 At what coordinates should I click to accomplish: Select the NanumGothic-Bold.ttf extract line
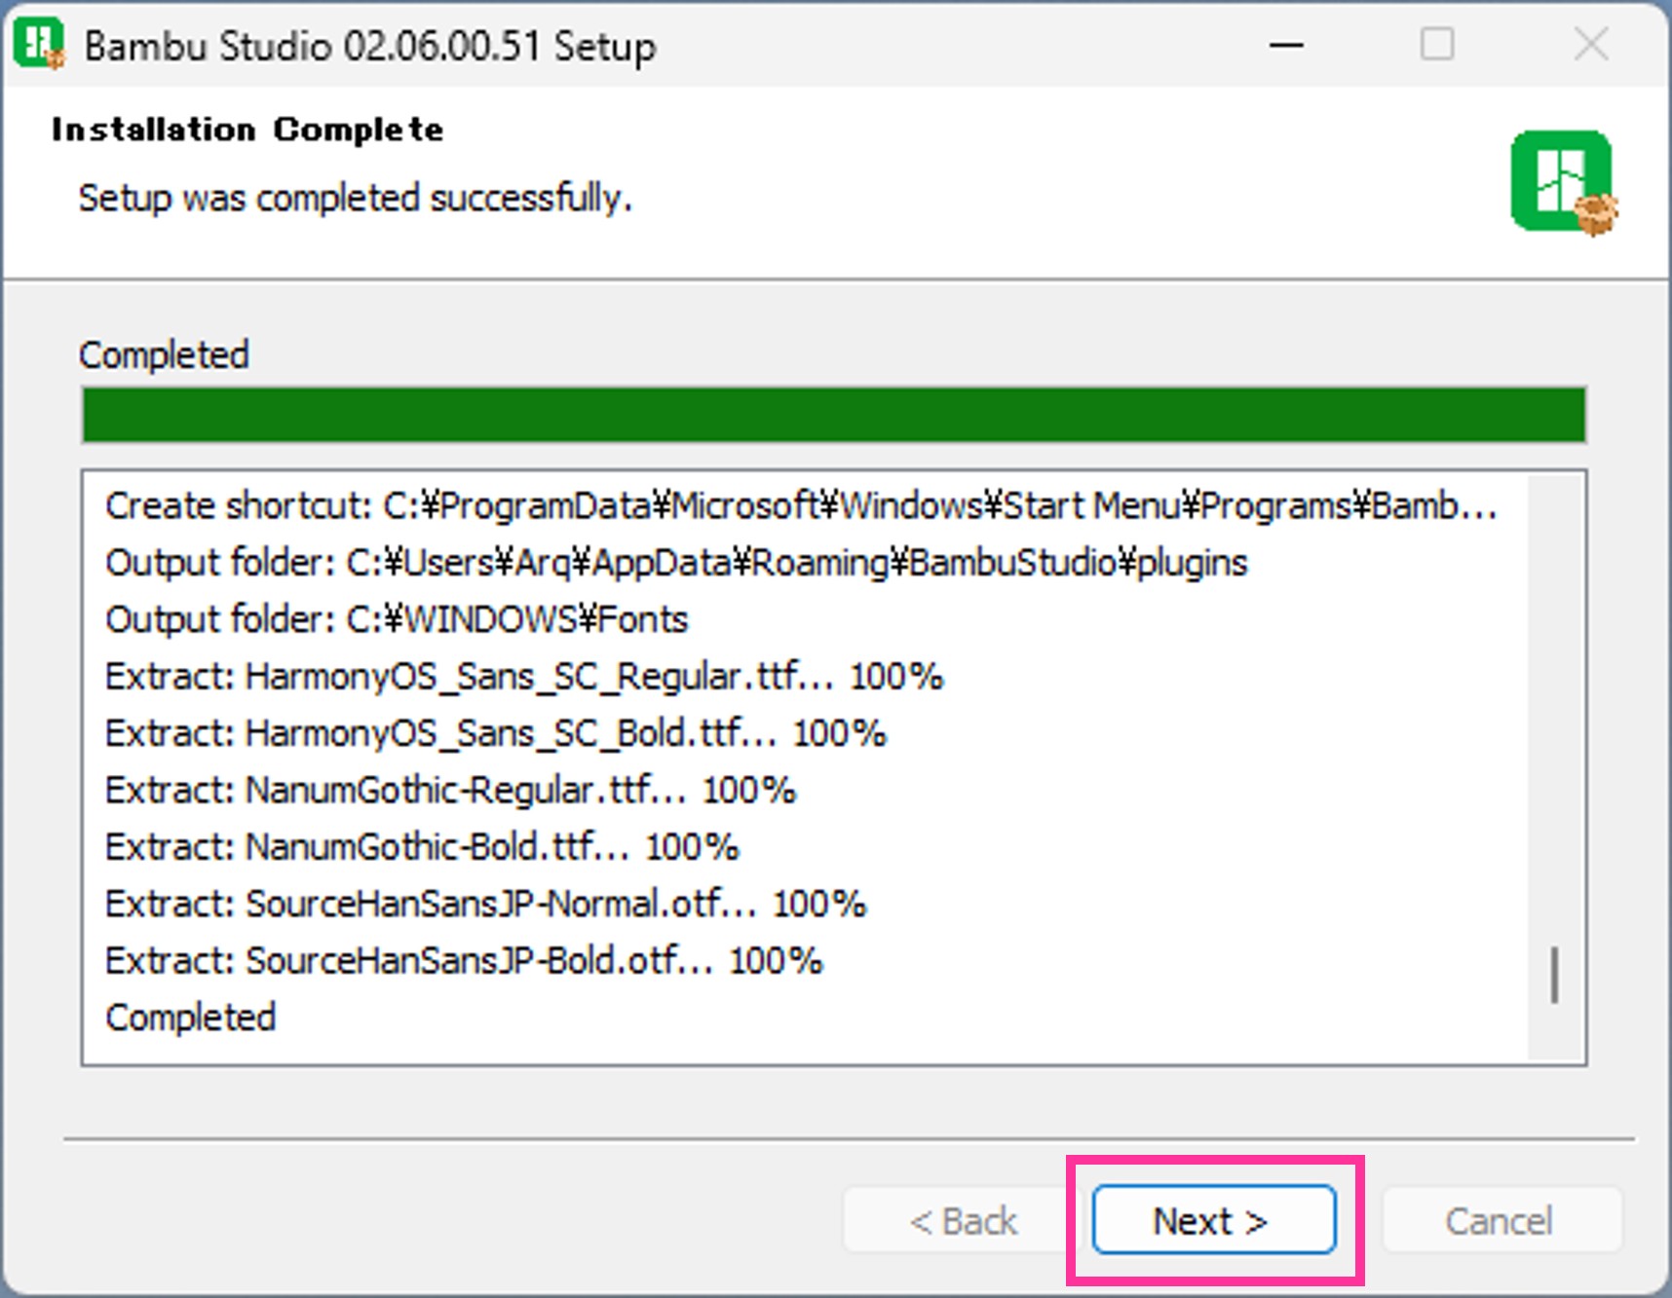click(422, 847)
